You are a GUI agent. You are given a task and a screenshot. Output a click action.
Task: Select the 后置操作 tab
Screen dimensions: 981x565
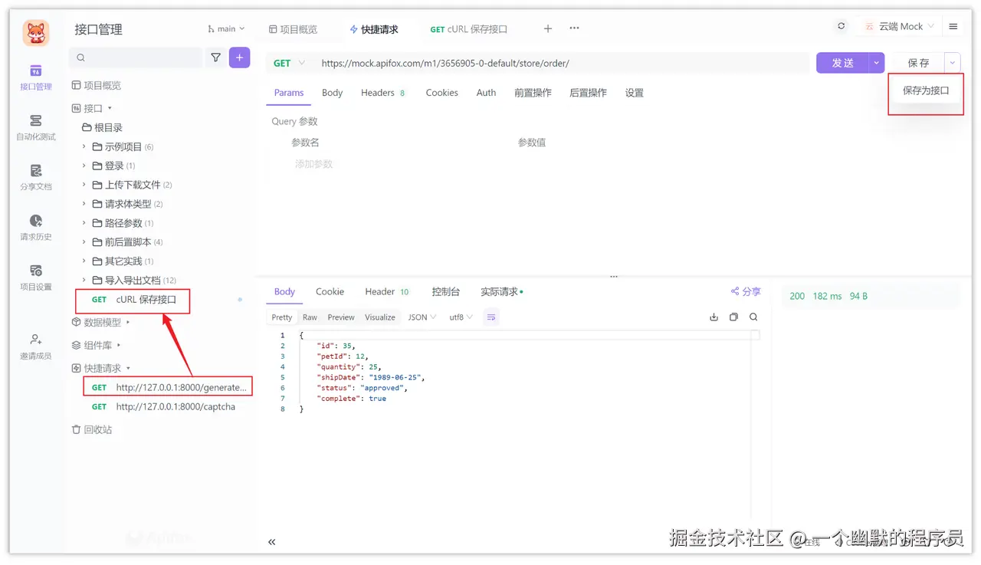588,92
